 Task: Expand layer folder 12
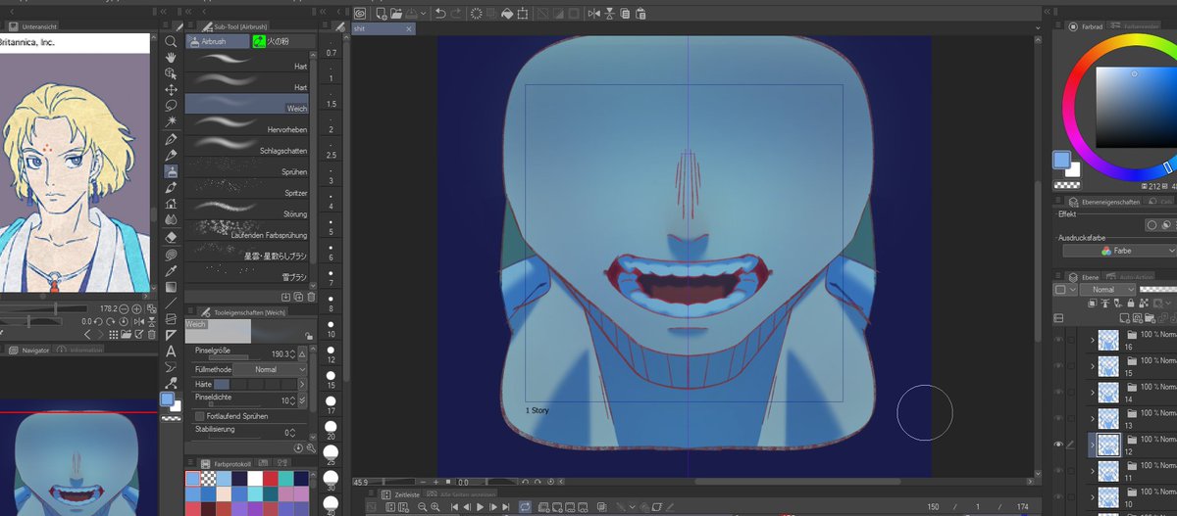click(1092, 445)
